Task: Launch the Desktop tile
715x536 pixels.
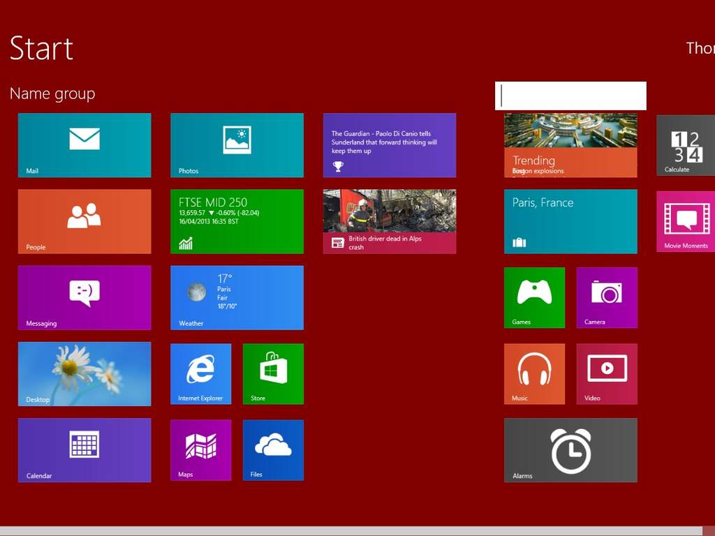Action: pos(84,374)
